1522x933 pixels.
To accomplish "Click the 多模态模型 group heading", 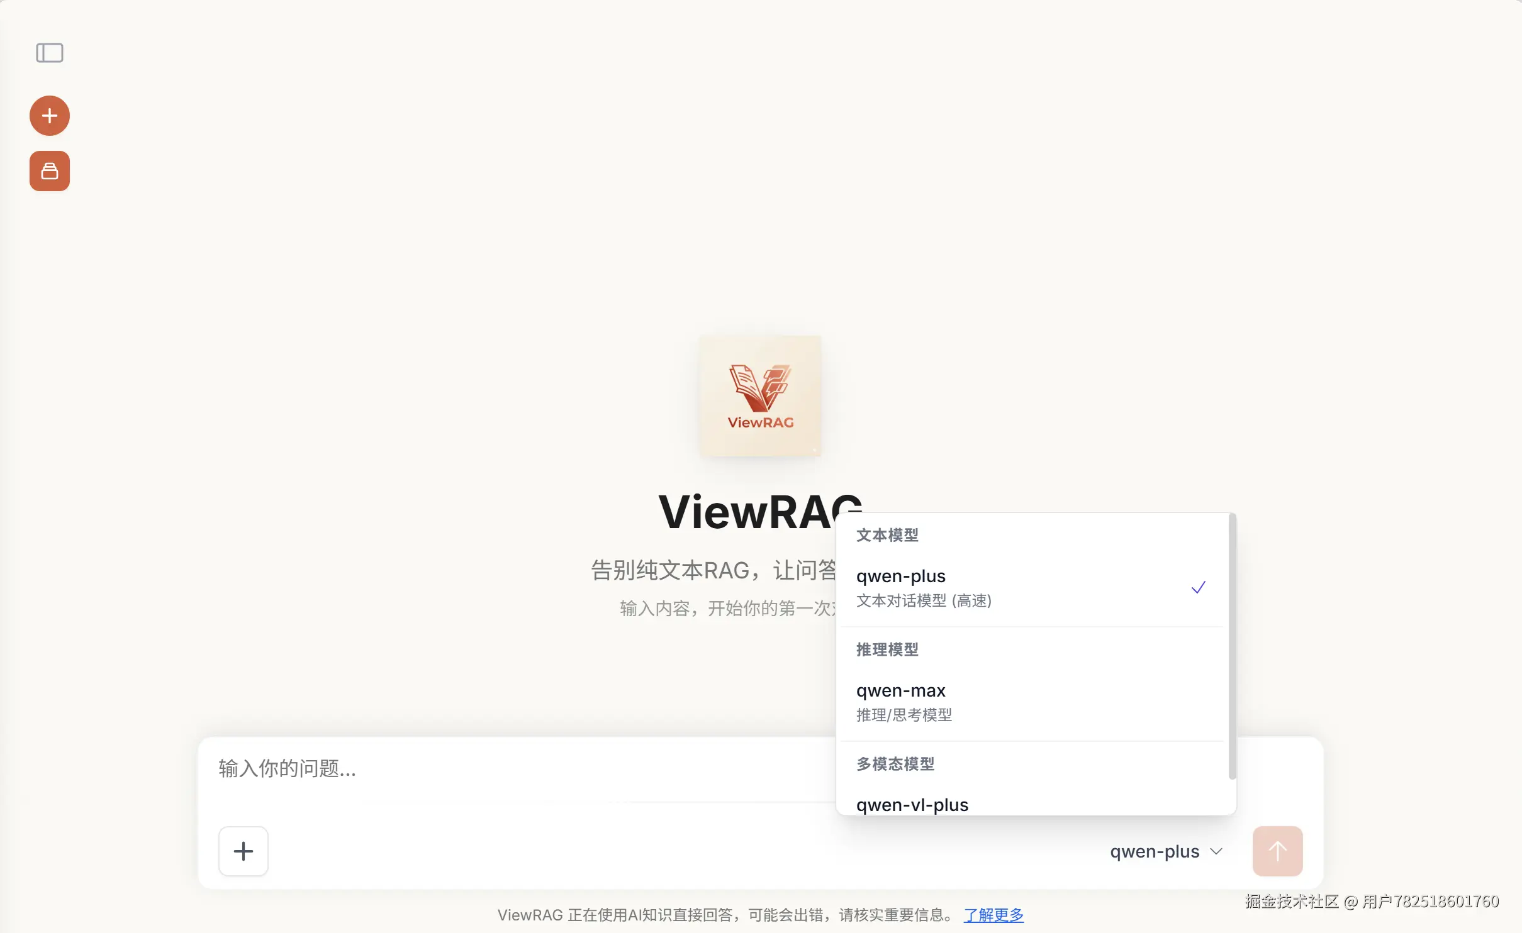I will (x=895, y=764).
